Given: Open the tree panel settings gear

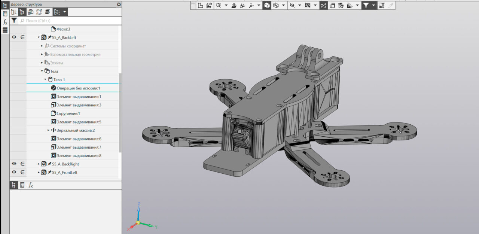Looking at the screenshot, I should click(x=119, y=4).
